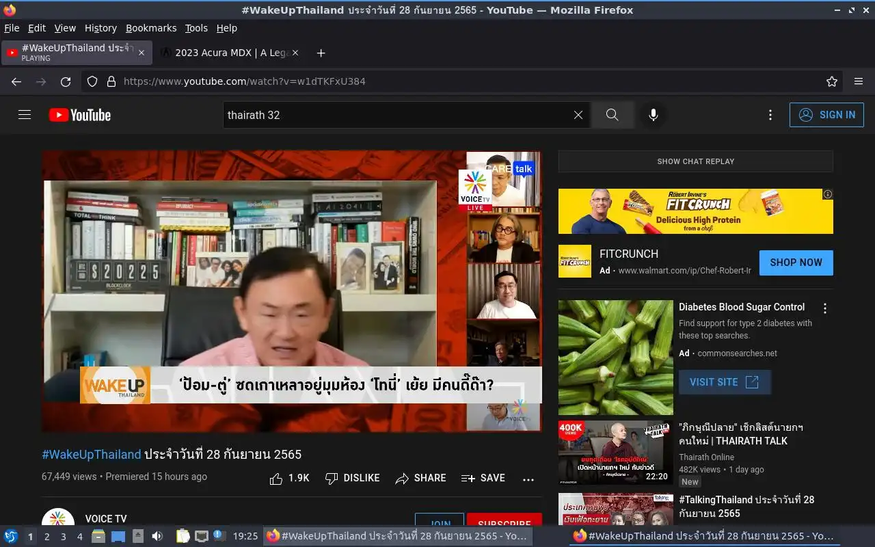Start voice search with the microphone
This screenshot has height=547, width=875.
point(654,115)
